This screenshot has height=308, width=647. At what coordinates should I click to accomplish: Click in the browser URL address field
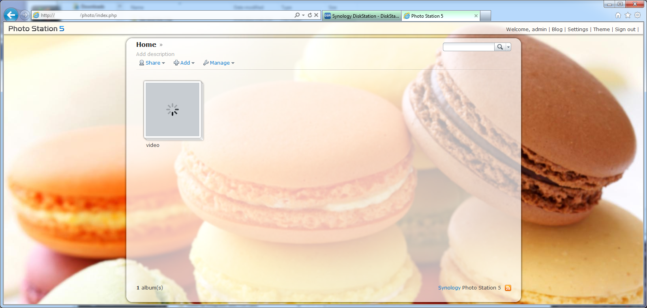[163, 15]
